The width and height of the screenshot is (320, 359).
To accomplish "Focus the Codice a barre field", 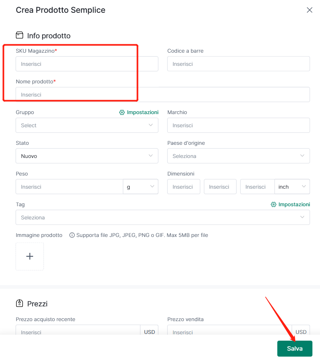I will pyautogui.click(x=239, y=64).
